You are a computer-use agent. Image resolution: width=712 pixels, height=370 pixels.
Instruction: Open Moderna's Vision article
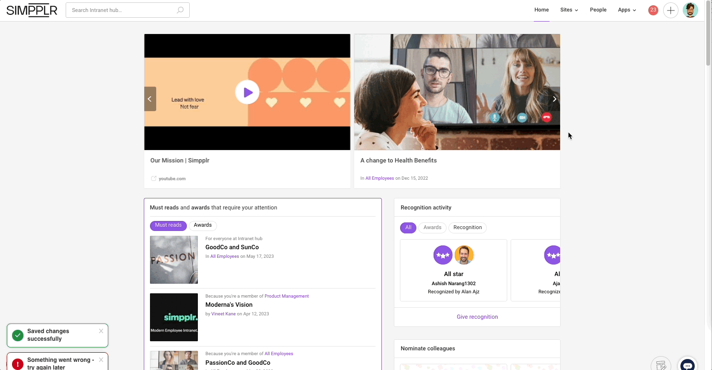pyautogui.click(x=229, y=305)
